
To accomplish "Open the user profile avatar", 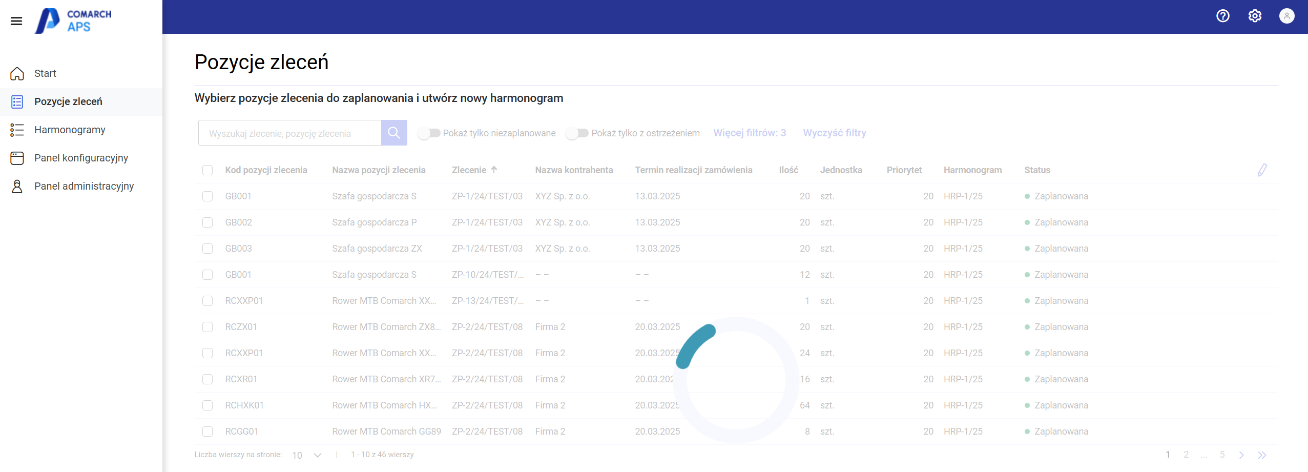I will pos(1287,16).
